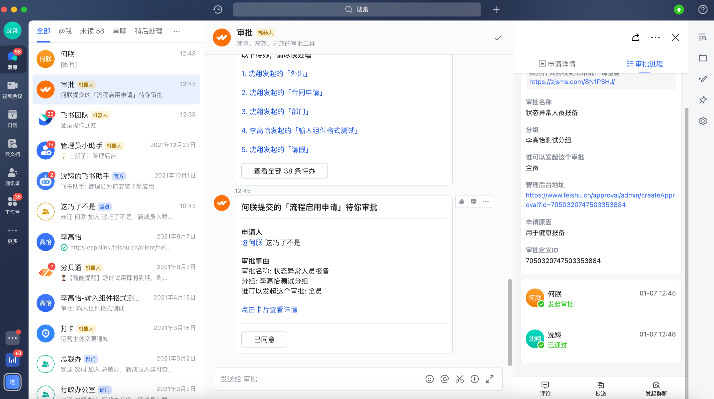Give thumbs-up reaction on approval message
The height and width of the screenshot is (399, 714).
click(461, 201)
